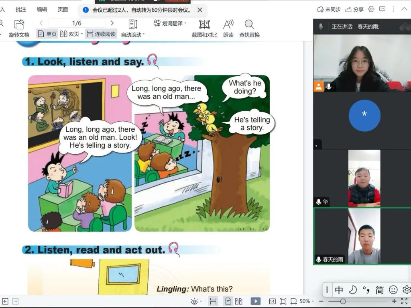This screenshot has height=308, width=411.
Task: Start Read Aloud (朗读) feature
Action: [x=228, y=24]
